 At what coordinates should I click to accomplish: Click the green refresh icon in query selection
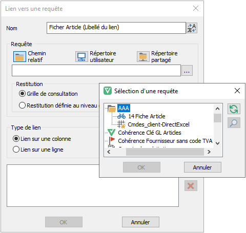234,109
